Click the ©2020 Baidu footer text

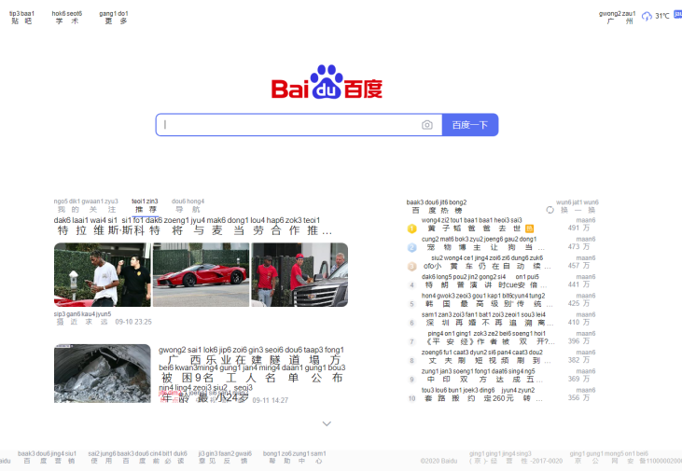pyautogui.click(x=438, y=461)
